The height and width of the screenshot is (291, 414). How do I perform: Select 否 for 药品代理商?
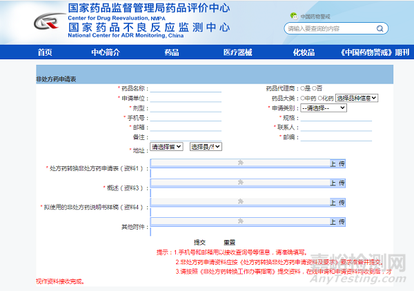click(x=315, y=89)
